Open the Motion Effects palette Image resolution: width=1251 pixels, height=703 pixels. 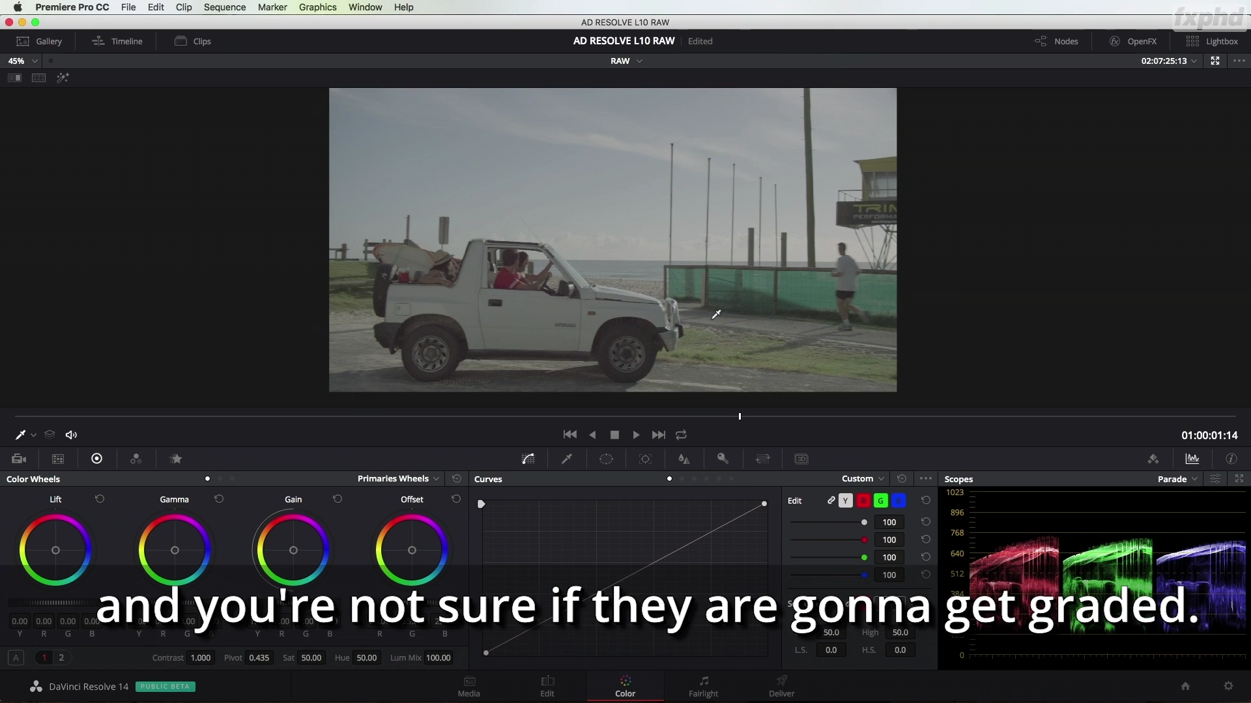point(176,459)
